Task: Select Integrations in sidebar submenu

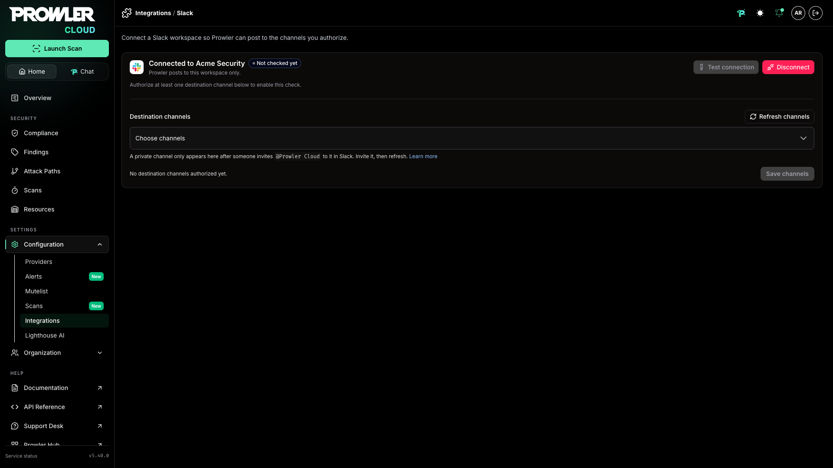Action: pos(64,321)
